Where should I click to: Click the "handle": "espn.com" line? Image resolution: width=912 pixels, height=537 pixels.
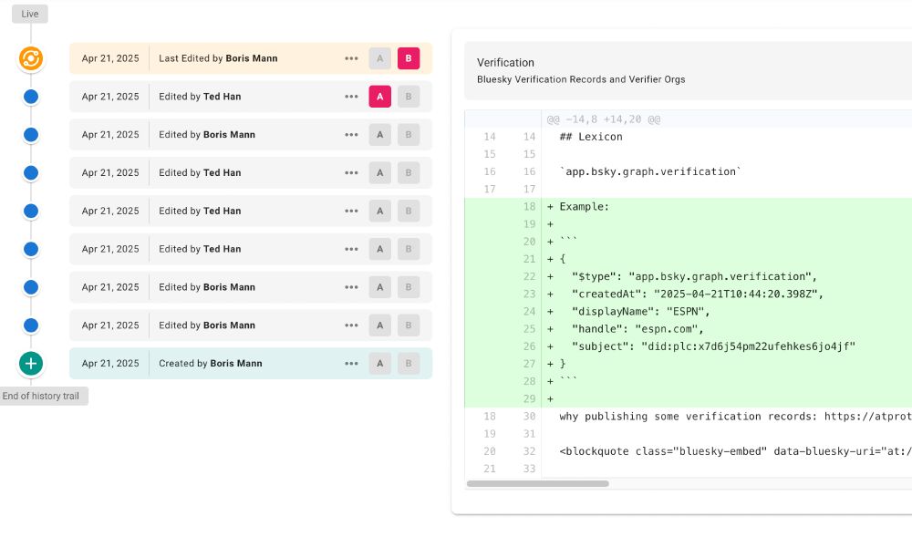click(637, 329)
